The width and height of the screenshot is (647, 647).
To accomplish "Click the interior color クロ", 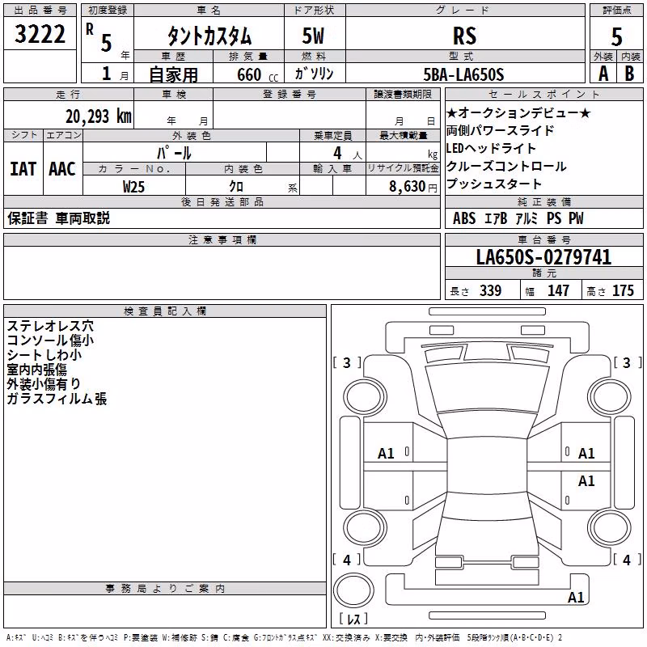I will tap(236, 187).
